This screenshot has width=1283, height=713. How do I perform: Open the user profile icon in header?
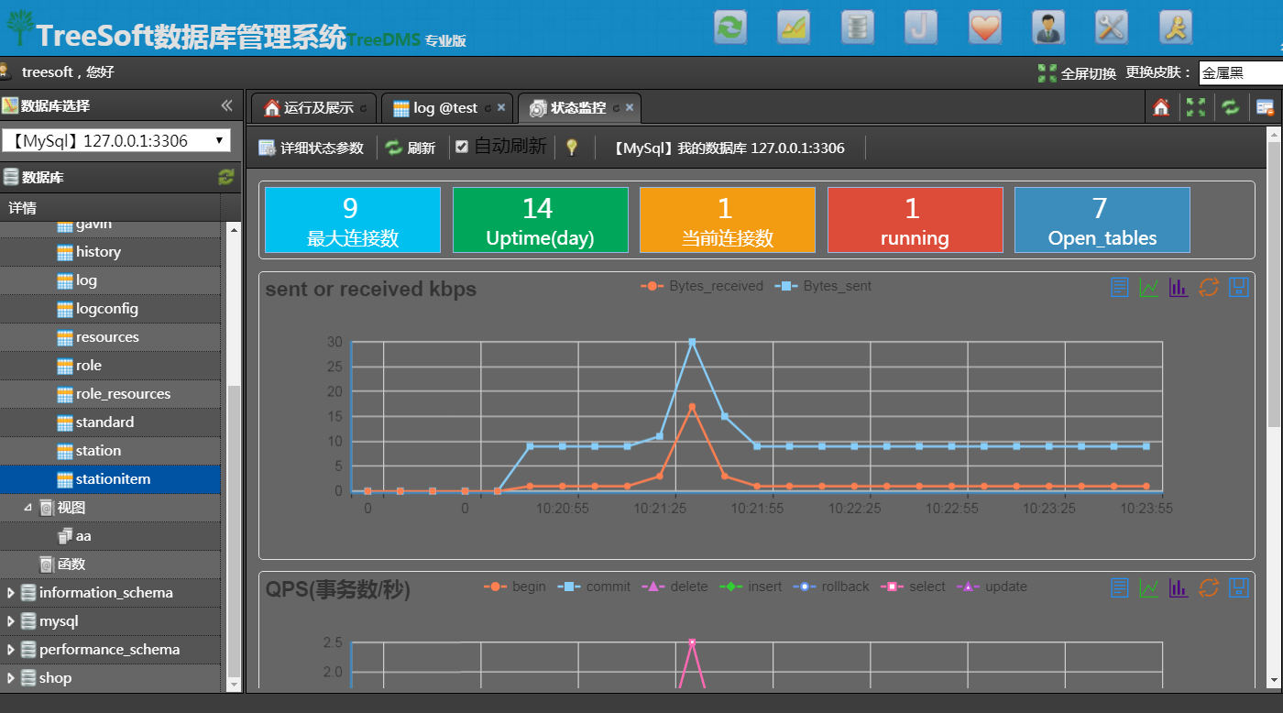[x=1048, y=27]
